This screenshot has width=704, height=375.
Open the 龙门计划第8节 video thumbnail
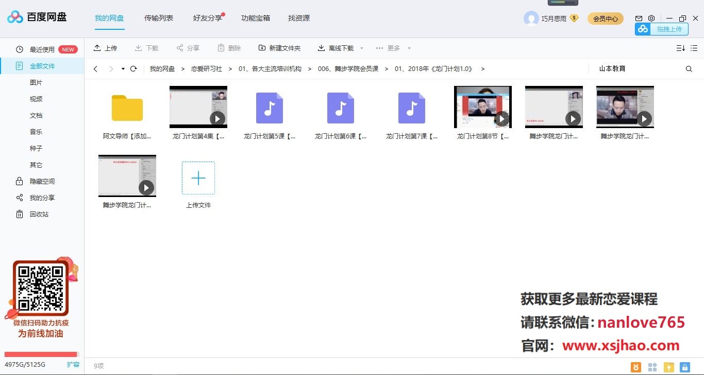tap(483, 107)
